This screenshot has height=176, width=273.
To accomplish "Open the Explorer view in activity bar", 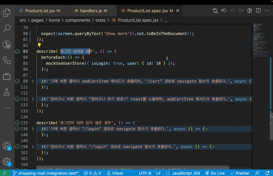I will click(7, 13).
